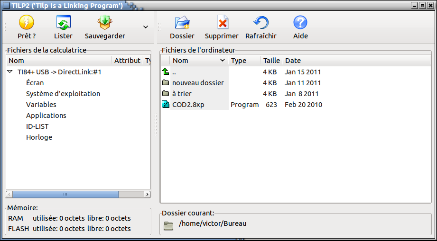
Task: Click the Supprimer delete icon
Action: click(x=222, y=23)
